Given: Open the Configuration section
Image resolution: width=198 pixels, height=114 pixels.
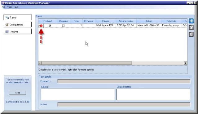Looking at the screenshot, I should (x=17, y=25).
